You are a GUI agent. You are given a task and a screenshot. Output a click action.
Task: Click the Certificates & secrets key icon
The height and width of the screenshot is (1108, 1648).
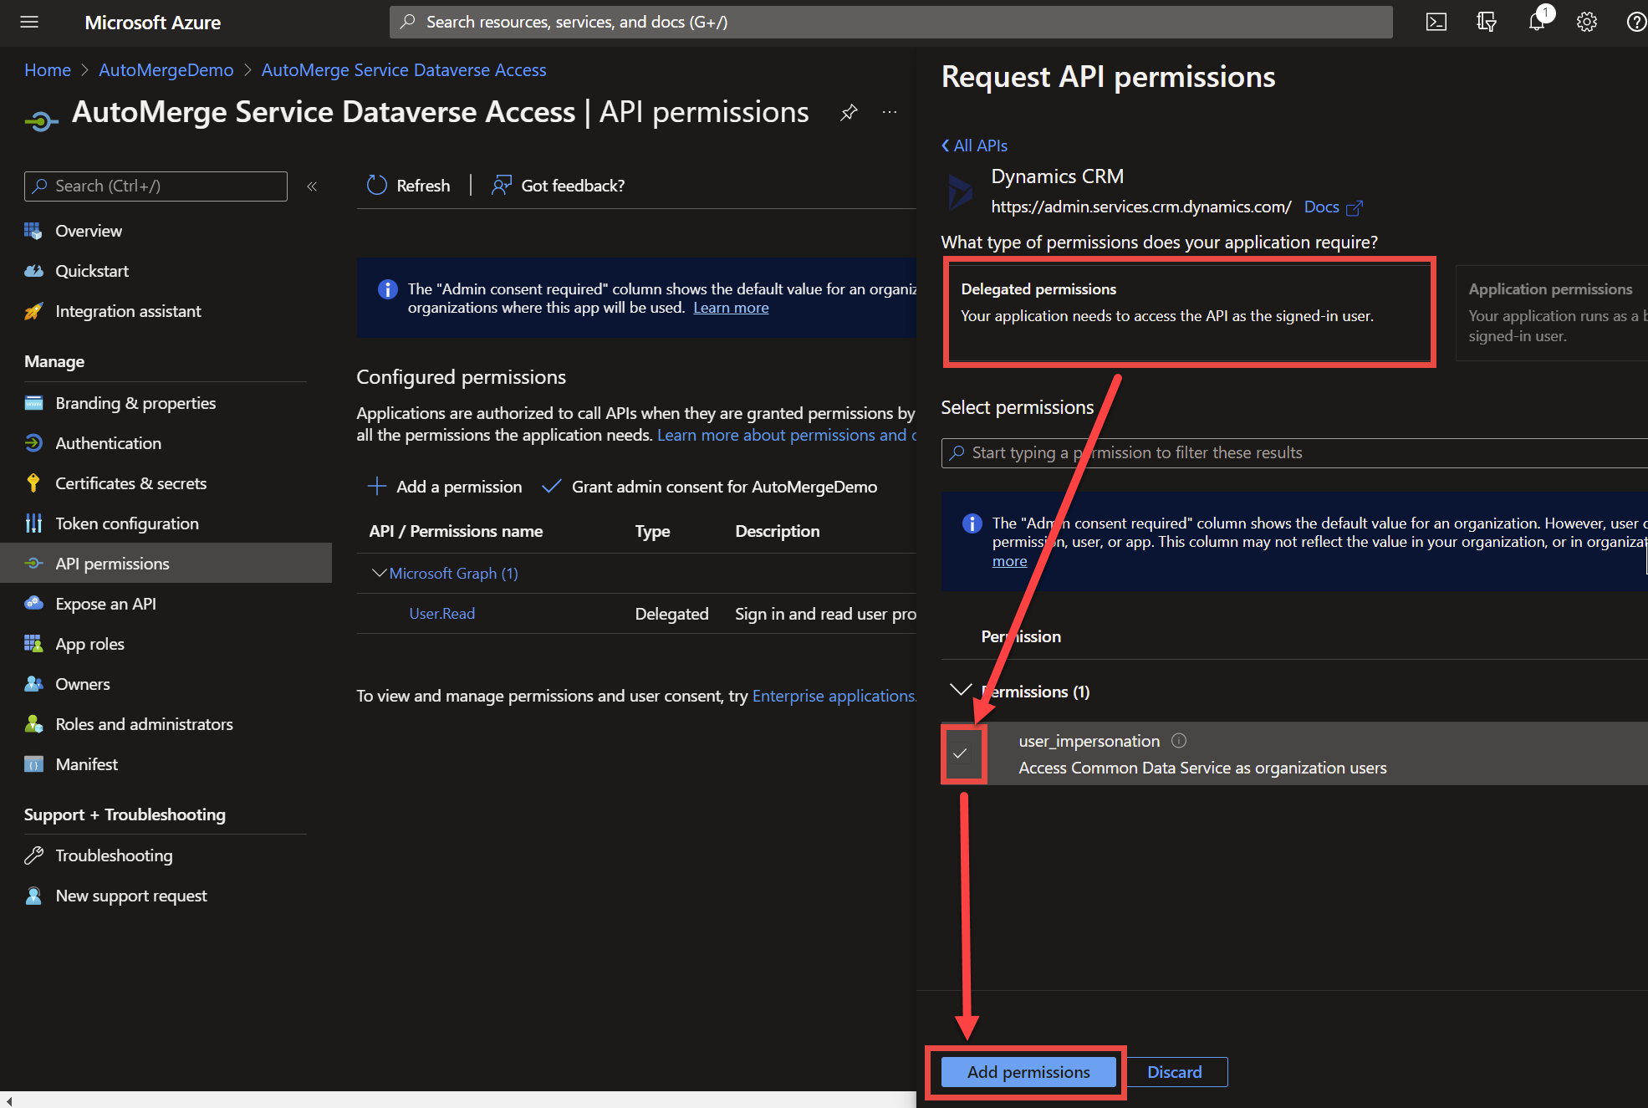point(33,483)
